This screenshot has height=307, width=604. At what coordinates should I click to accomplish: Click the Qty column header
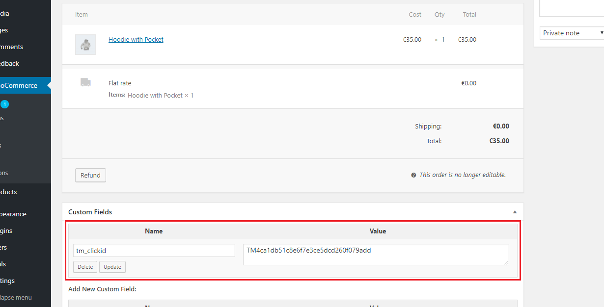pos(439,14)
